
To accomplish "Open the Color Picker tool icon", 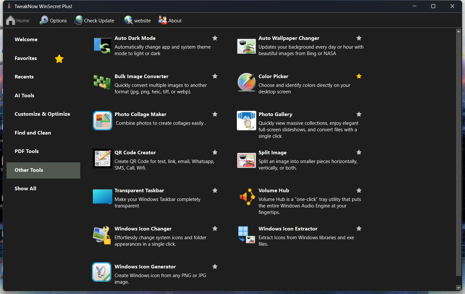I will tap(247, 82).
